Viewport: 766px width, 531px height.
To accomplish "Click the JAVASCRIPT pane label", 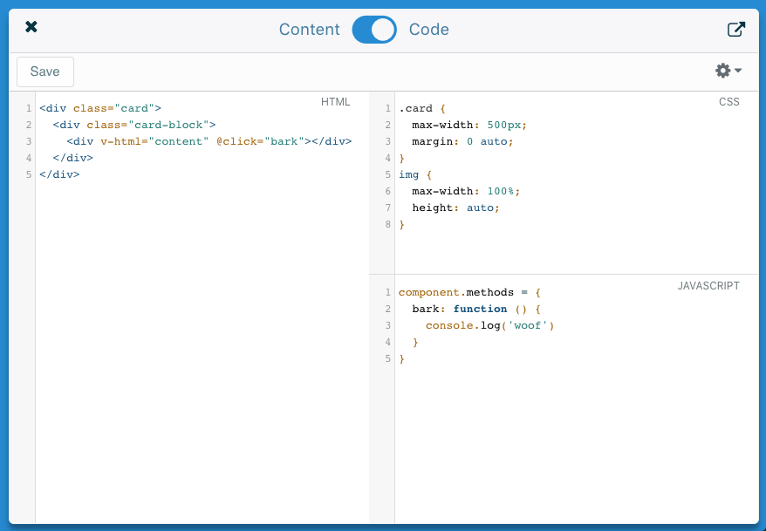I will point(708,285).
